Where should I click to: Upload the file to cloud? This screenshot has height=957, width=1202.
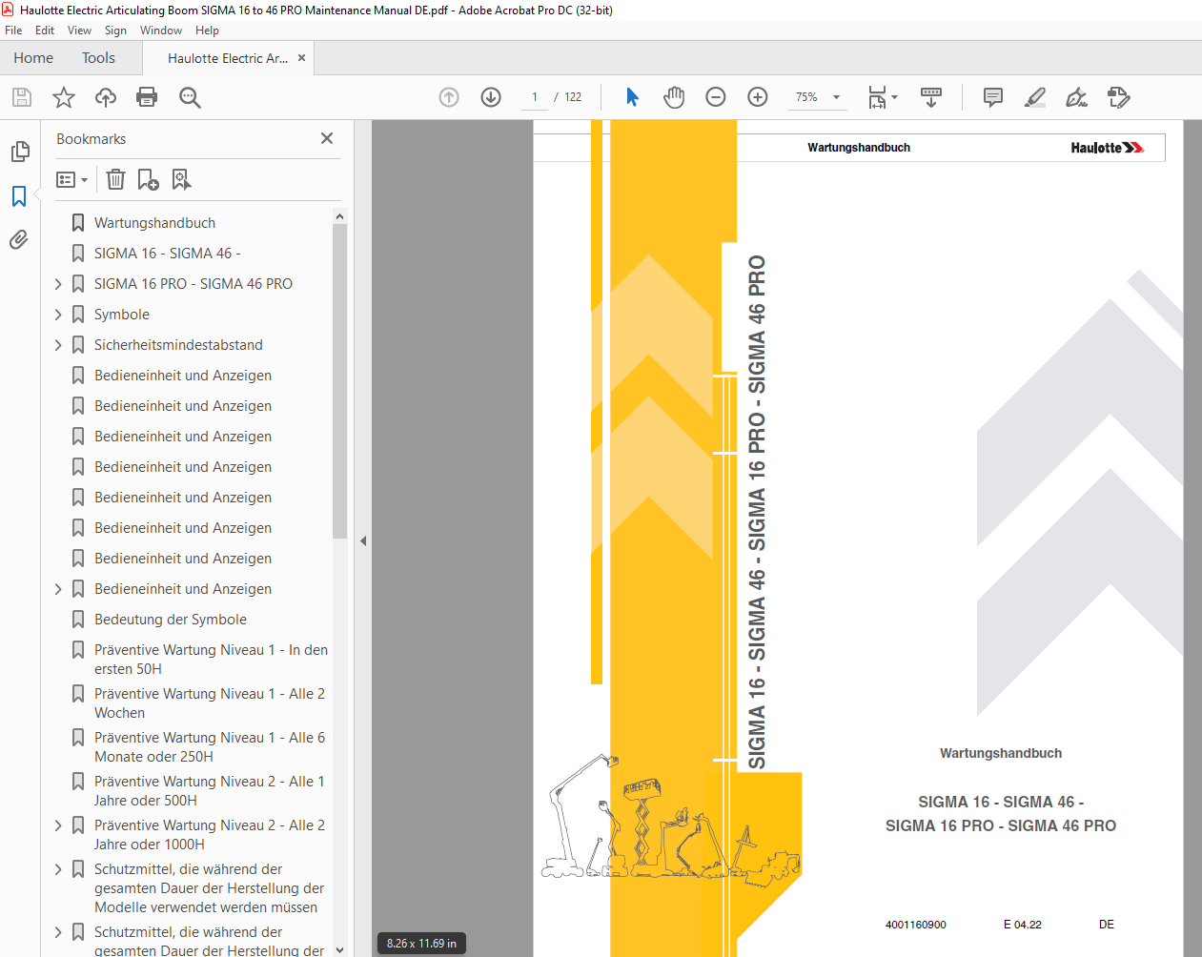pyautogui.click(x=106, y=97)
